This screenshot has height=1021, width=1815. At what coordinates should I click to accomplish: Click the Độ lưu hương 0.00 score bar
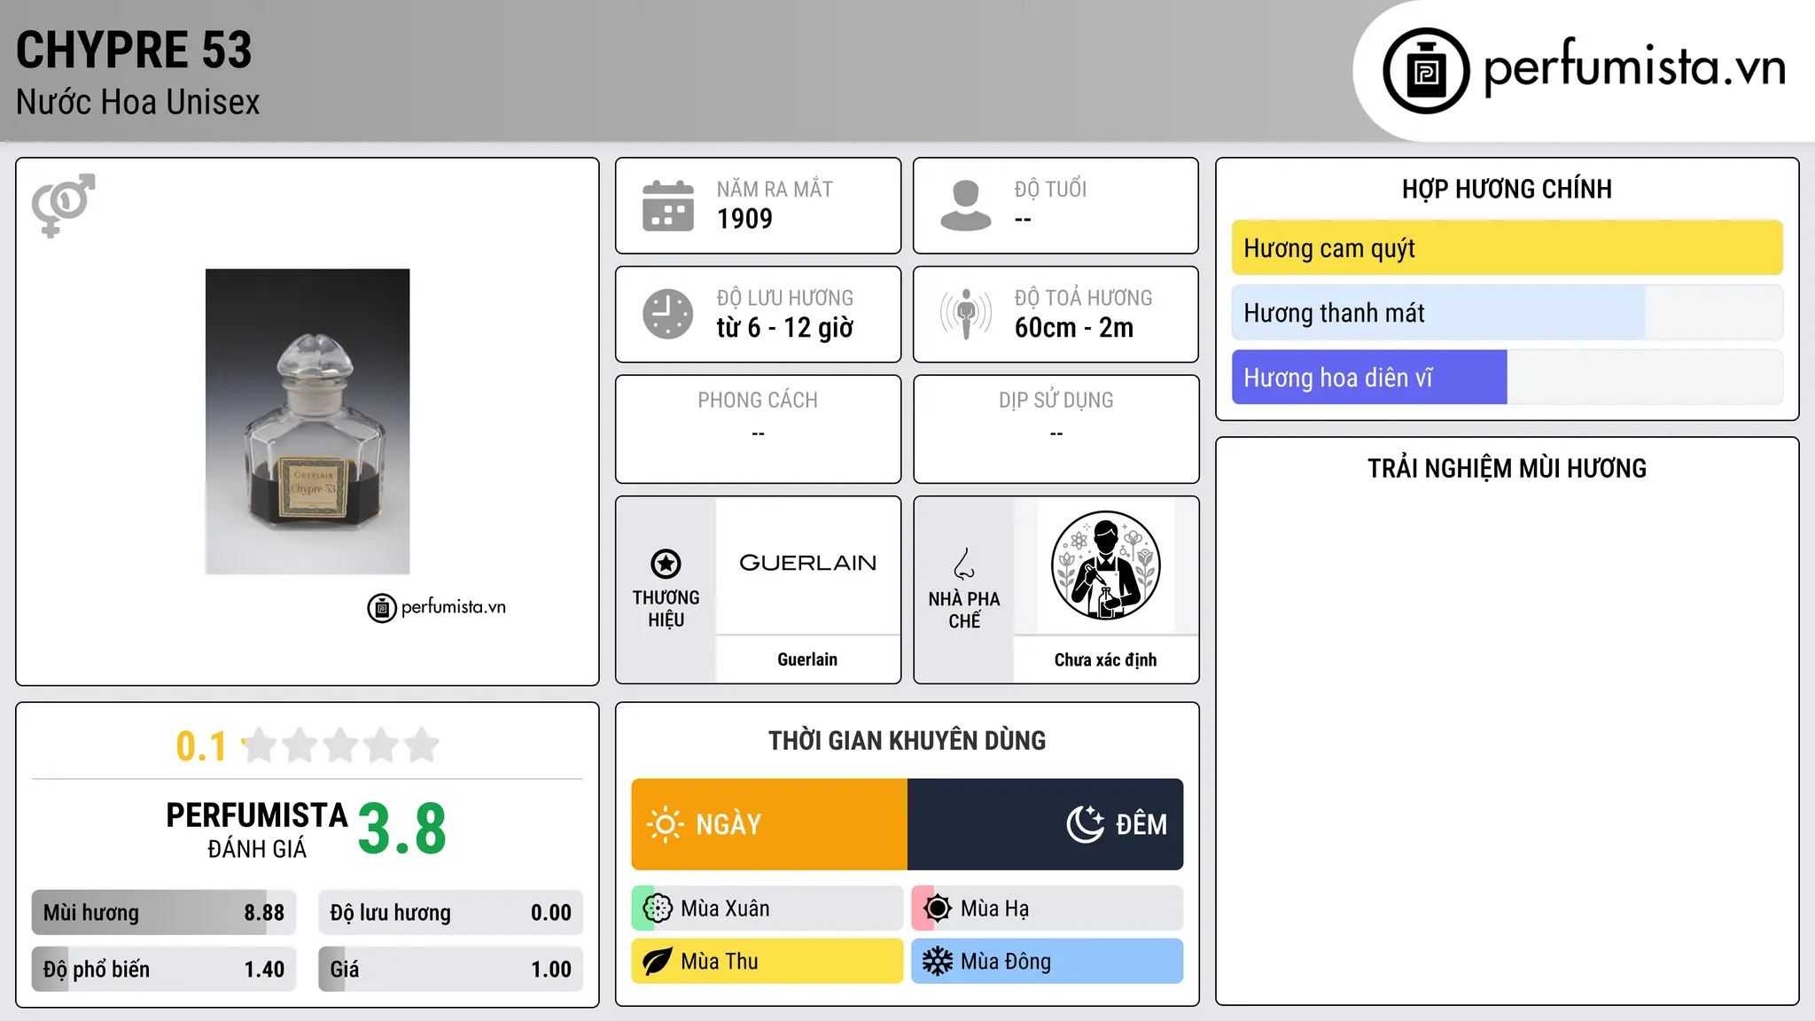(x=451, y=913)
